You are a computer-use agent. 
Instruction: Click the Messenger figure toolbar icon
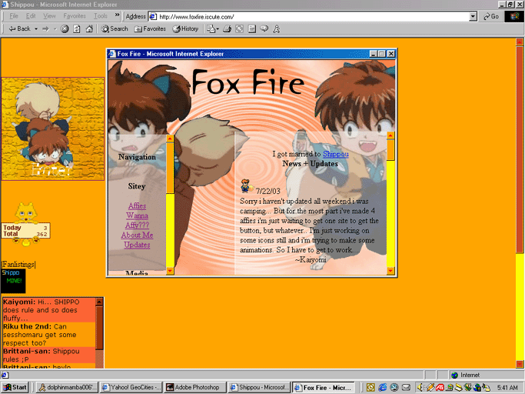(276, 28)
